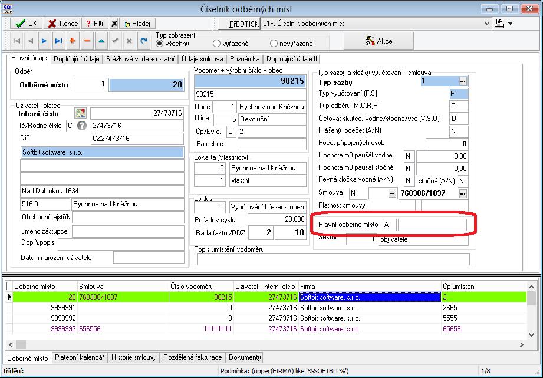This screenshot has height=378, width=543.
Task: Click the grey cancel edit X icon
Action: coord(129,41)
